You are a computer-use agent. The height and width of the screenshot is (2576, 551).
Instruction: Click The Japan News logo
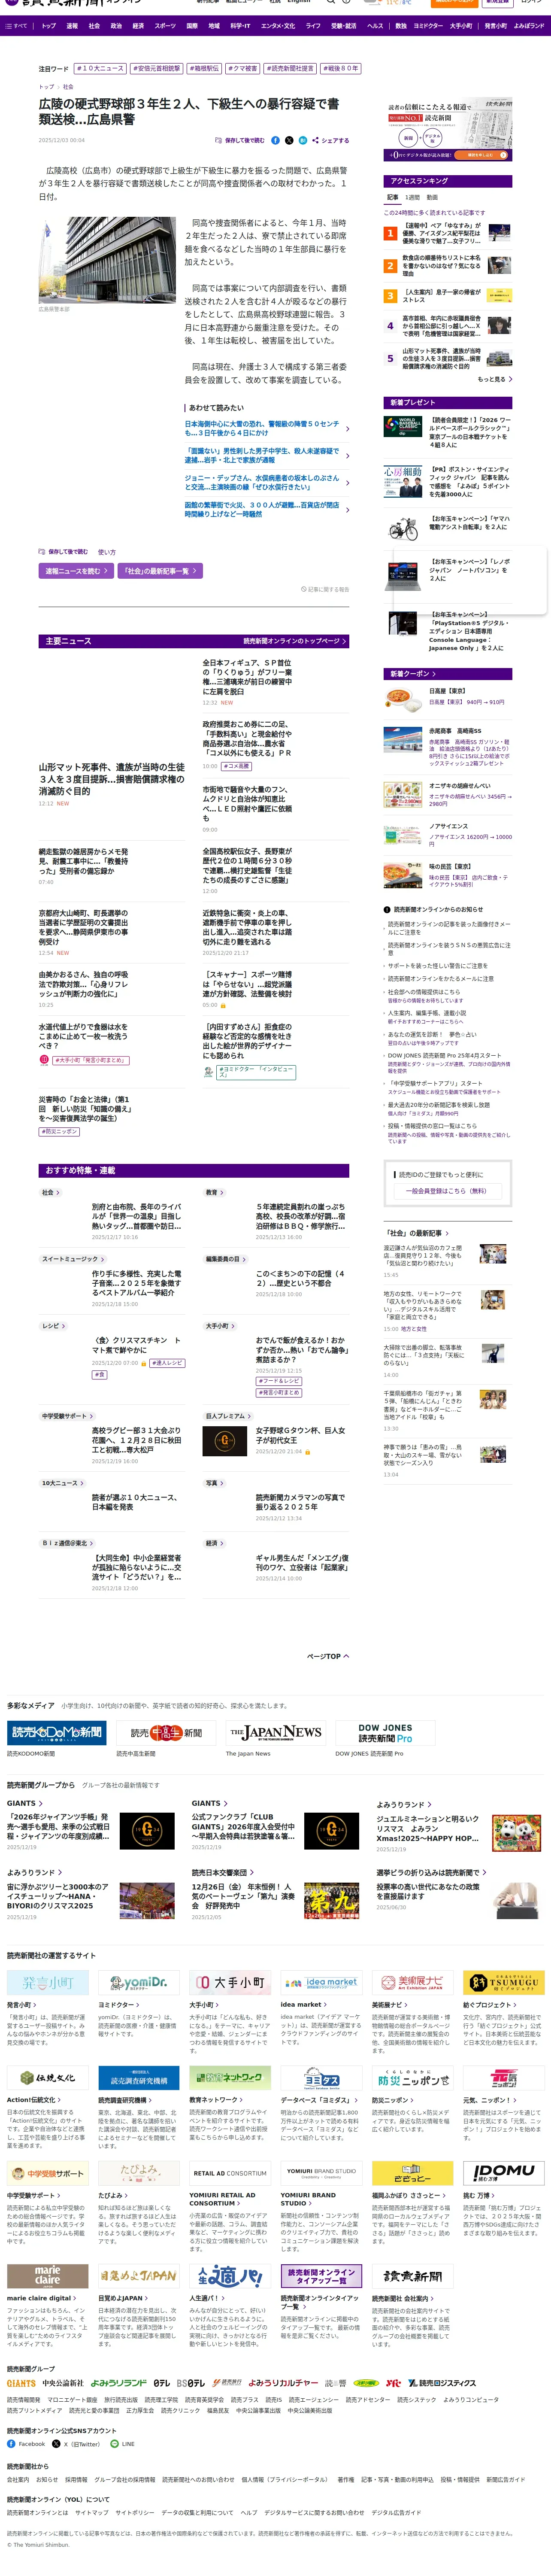[x=275, y=1732]
